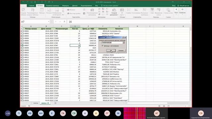Click the dialog help question mark button
The image size is (212, 119).
click(123, 37)
